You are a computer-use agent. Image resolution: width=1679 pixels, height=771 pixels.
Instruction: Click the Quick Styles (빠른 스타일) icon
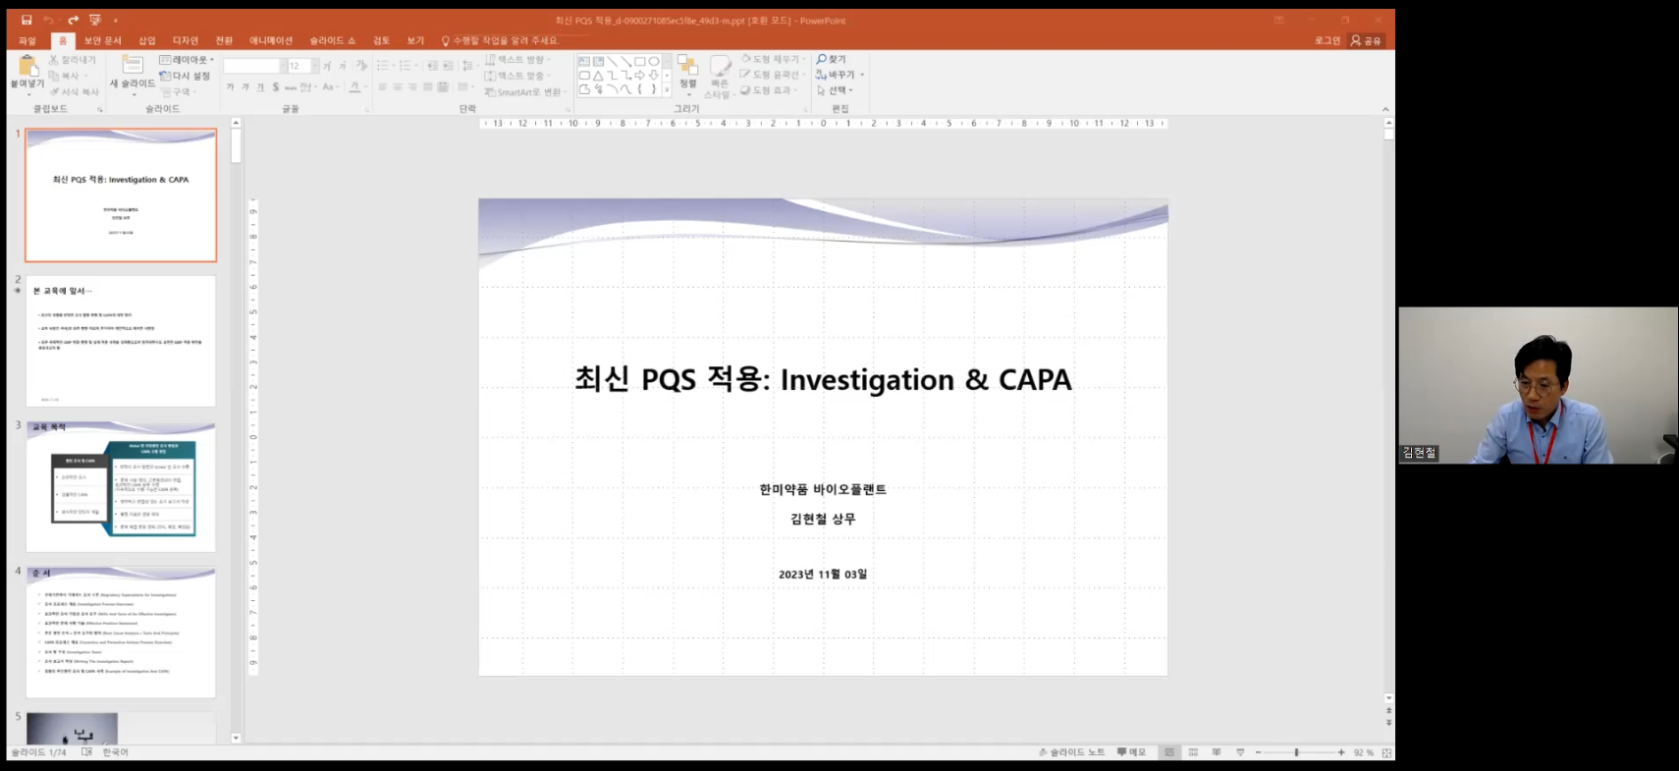click(720, 66)
